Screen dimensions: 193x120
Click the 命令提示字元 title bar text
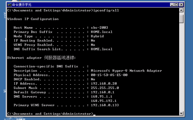click(22, 5)
